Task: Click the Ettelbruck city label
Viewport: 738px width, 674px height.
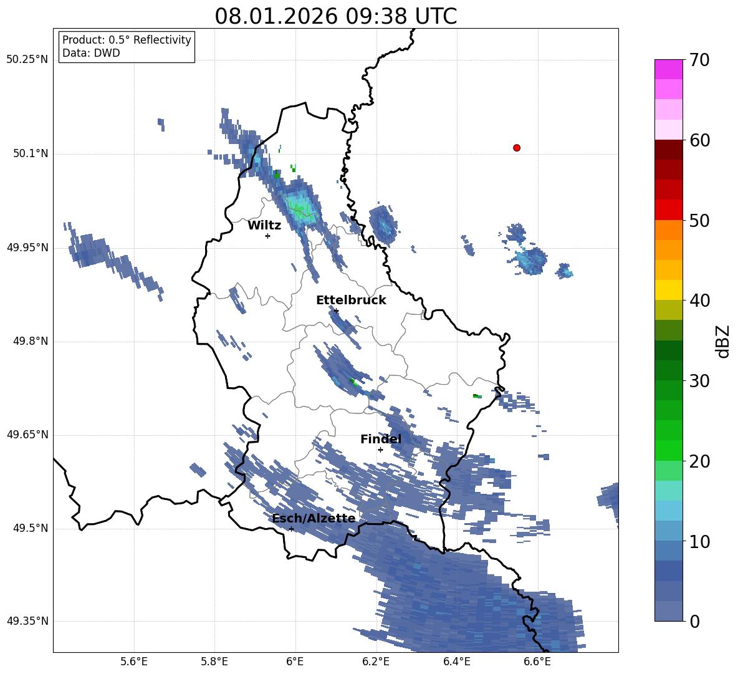Action: click(x=351, y=301)
